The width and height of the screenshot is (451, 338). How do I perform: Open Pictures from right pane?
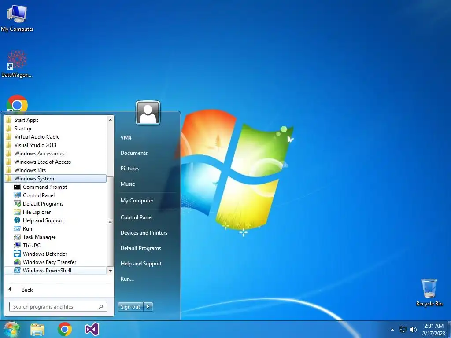point(130,169)
